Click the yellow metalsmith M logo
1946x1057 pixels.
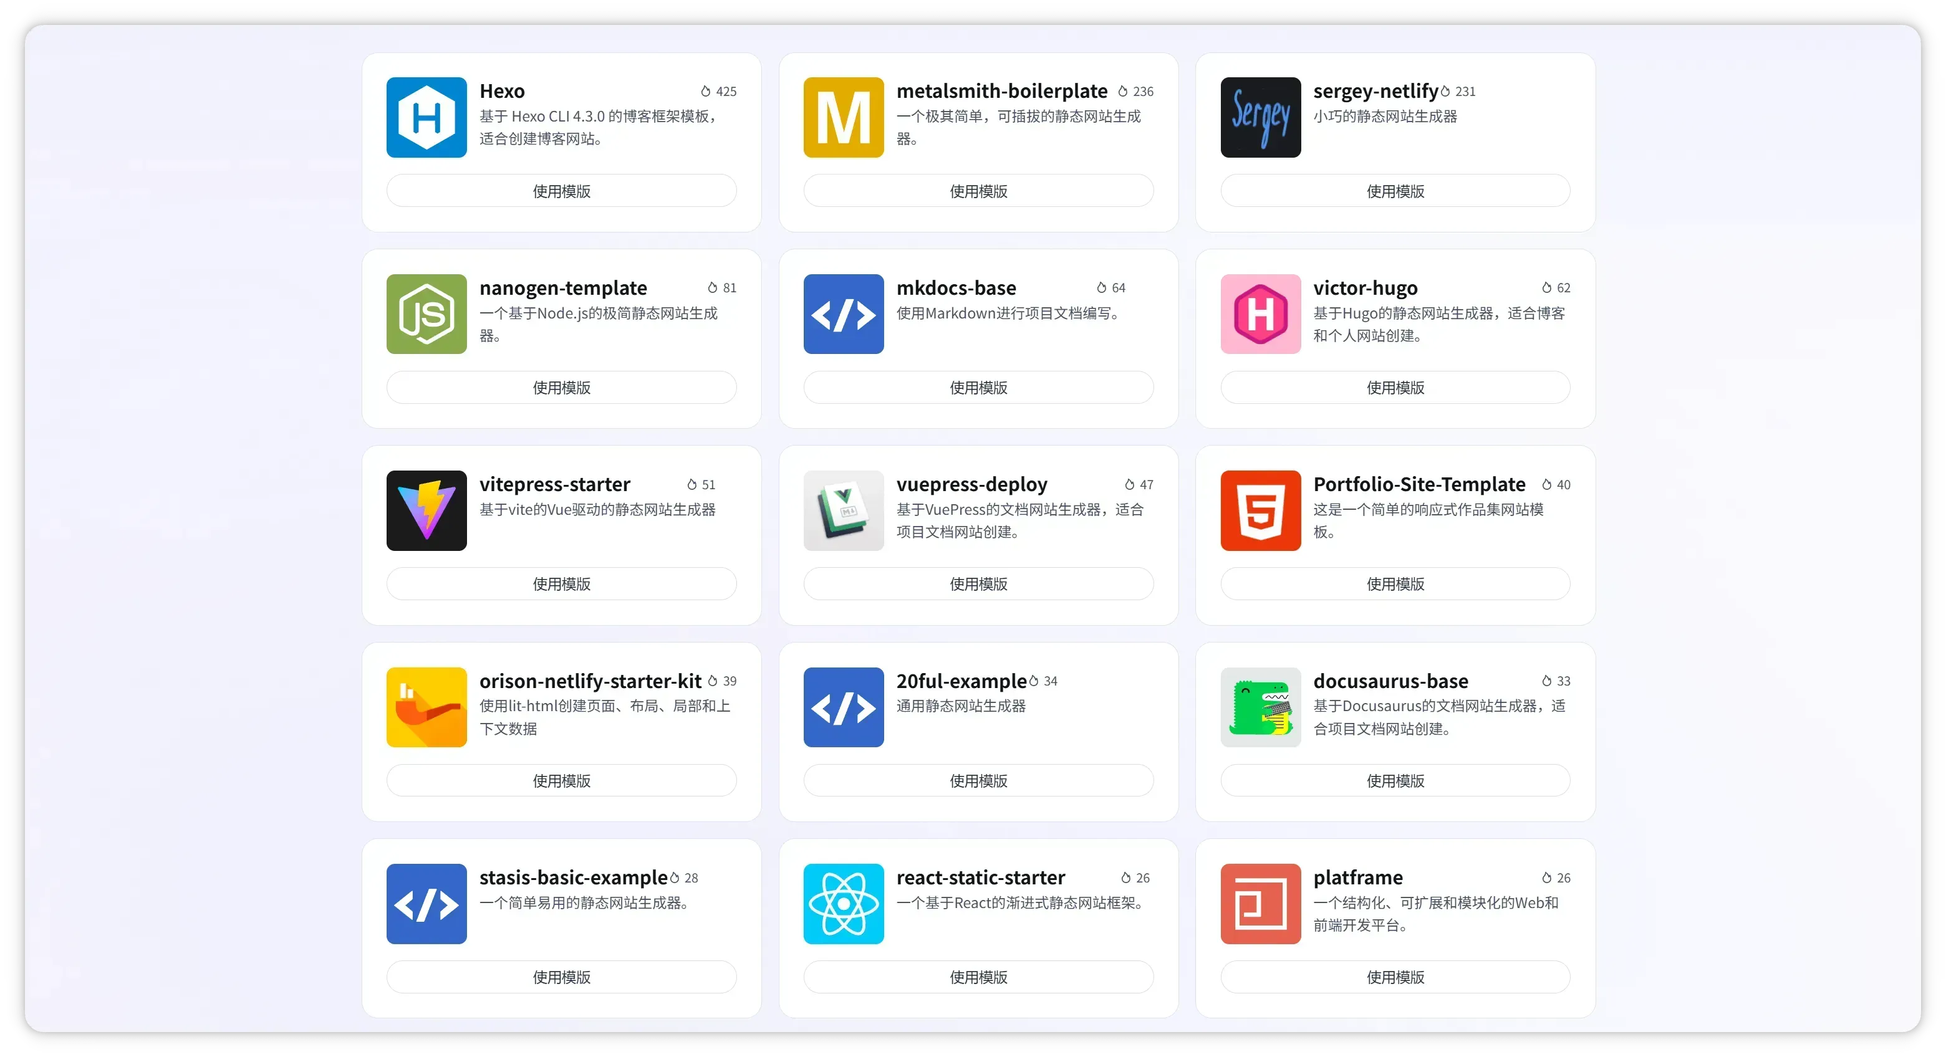pos(843,117)
